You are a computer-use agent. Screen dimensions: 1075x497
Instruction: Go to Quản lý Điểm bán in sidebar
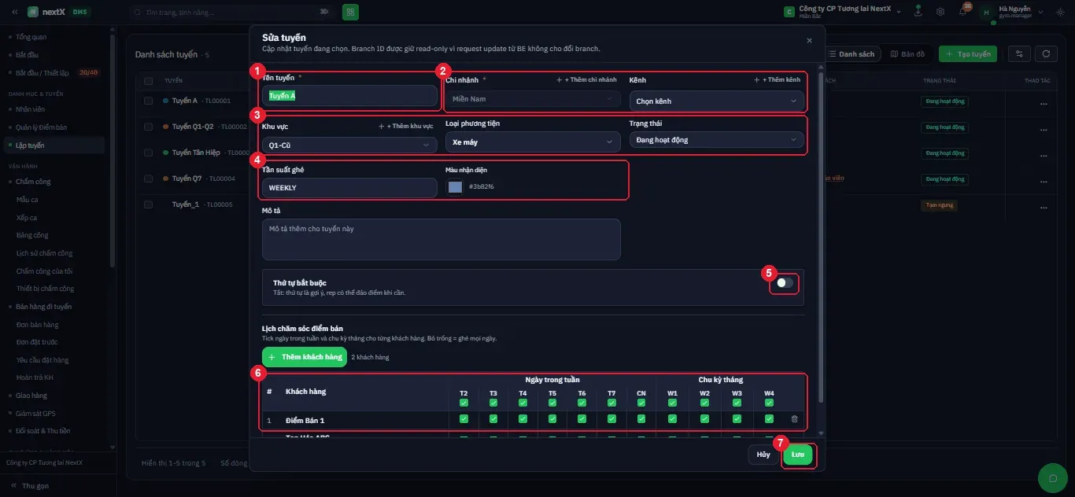point(42,127)
